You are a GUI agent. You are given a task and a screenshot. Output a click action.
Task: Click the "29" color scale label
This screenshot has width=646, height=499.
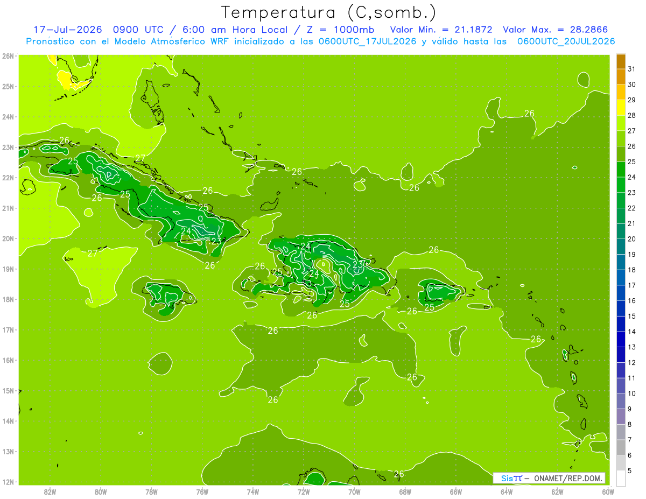tap(631, 100)
